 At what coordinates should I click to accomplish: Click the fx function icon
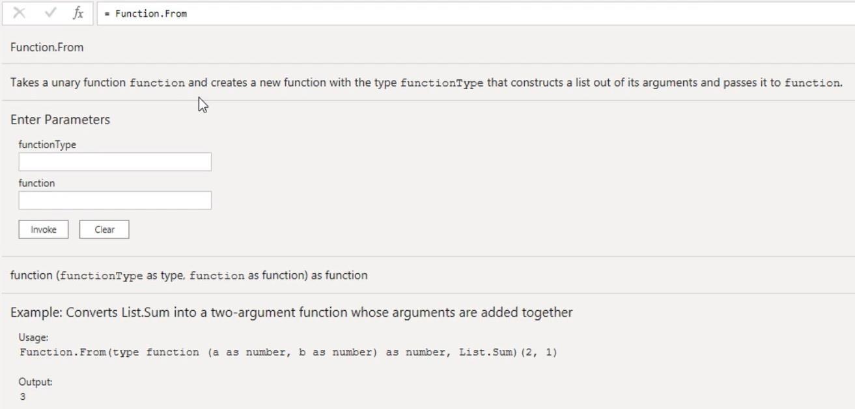[78, 13]
